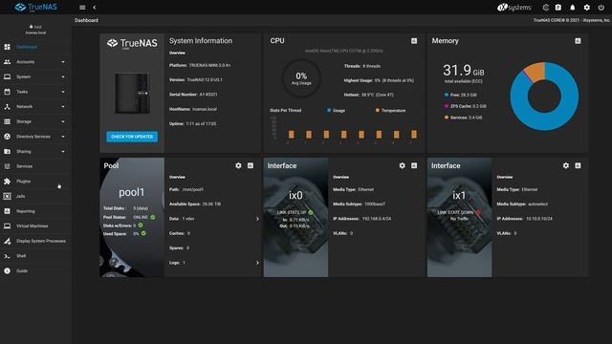Expand the System menu arrow
612x344 pixels.
[63, 76]
